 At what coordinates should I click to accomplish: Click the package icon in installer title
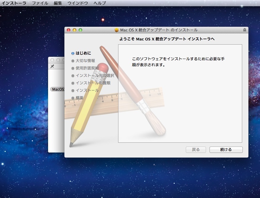(x=117, y=30)
